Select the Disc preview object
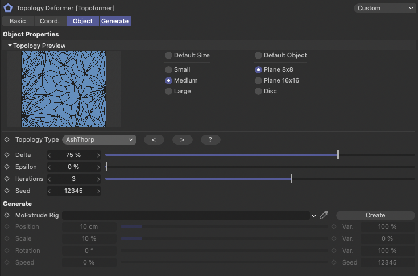This screenshot has height=276, width=418. 259,91
